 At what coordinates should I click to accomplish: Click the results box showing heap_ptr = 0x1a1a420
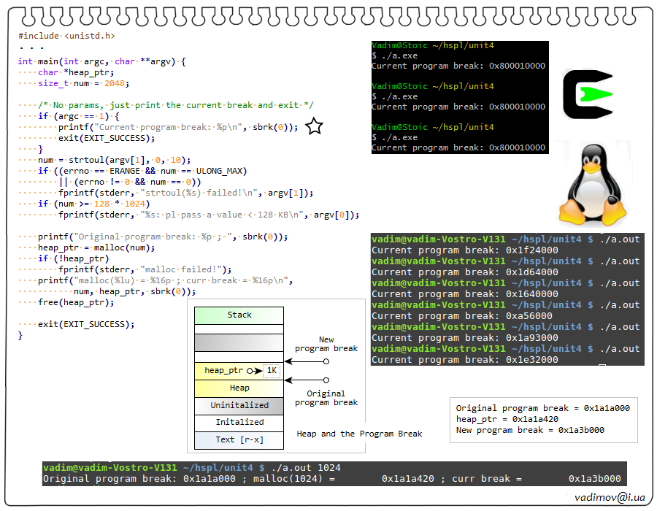[x=542, y=420]
